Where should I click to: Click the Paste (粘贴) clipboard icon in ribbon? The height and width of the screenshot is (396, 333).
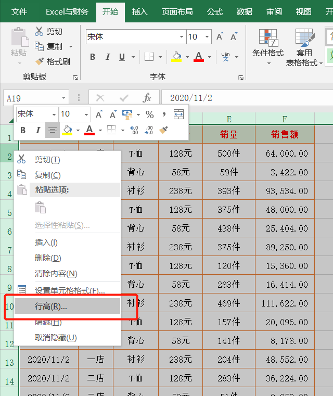coord(19,37)
